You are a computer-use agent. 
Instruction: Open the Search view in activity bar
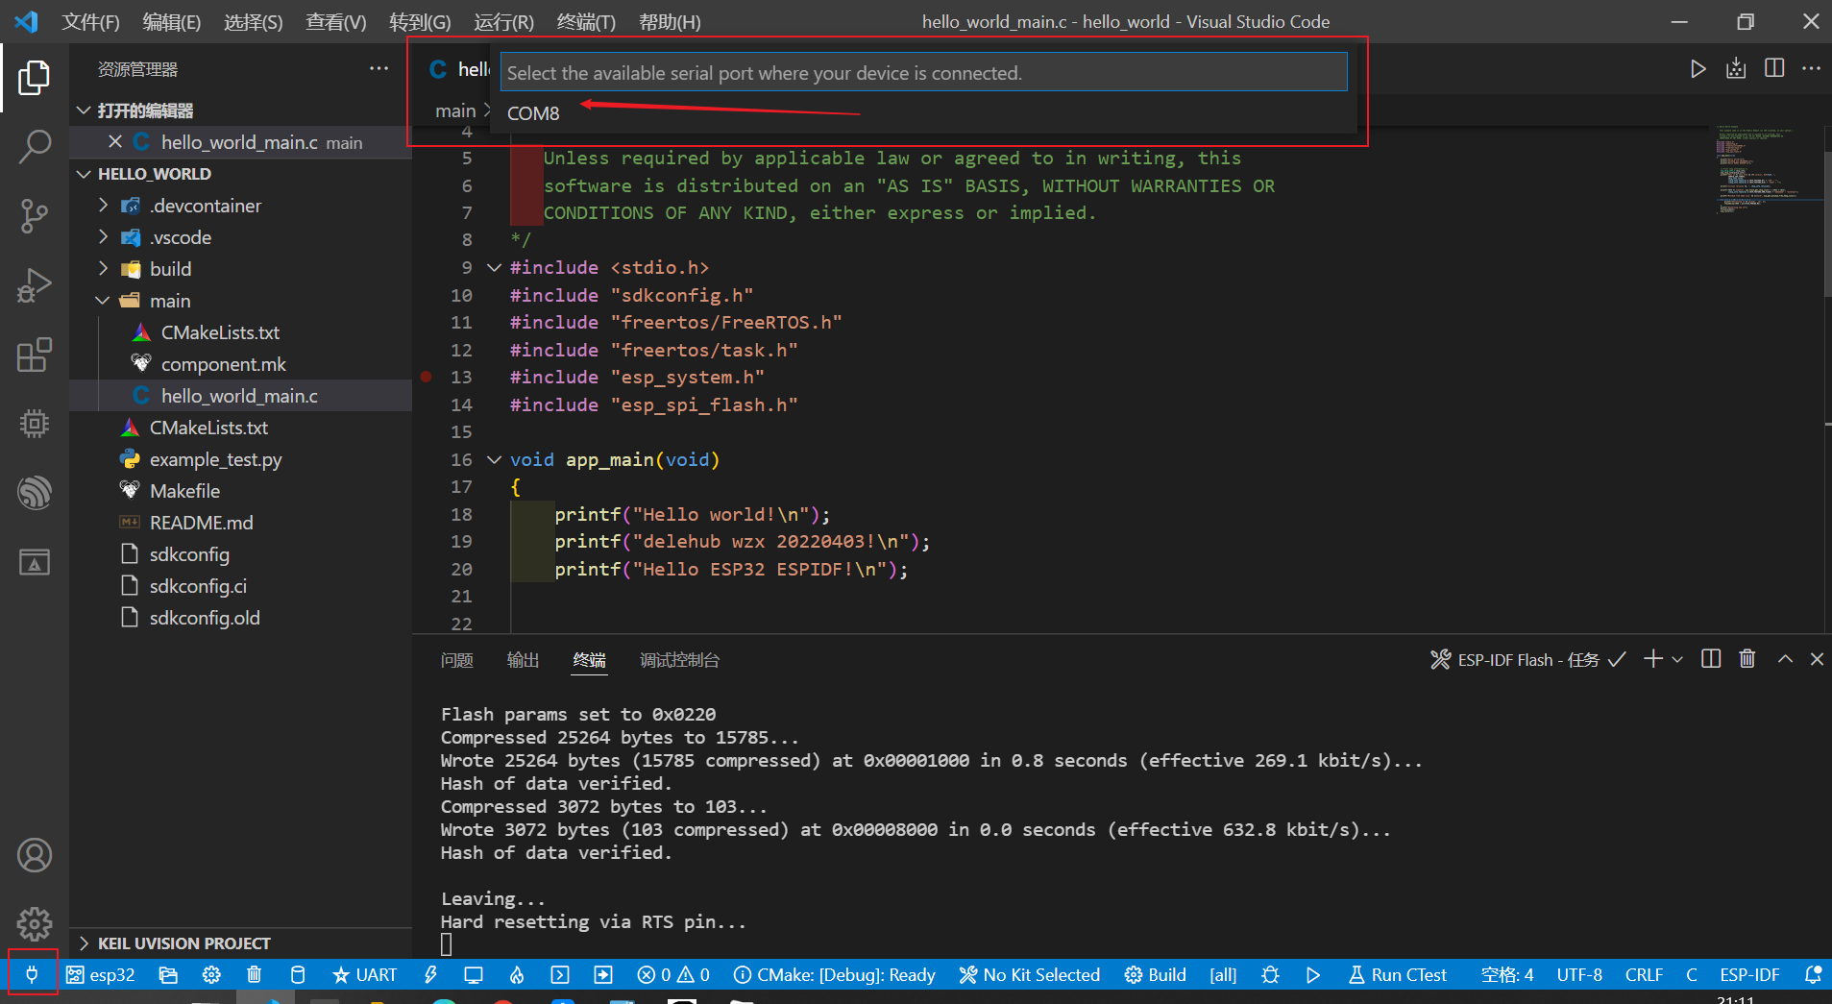point(35,147)
